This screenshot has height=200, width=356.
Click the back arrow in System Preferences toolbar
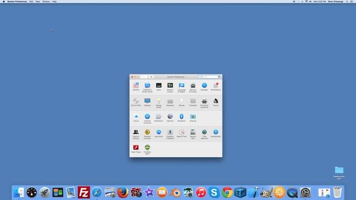tap(142, 77)
